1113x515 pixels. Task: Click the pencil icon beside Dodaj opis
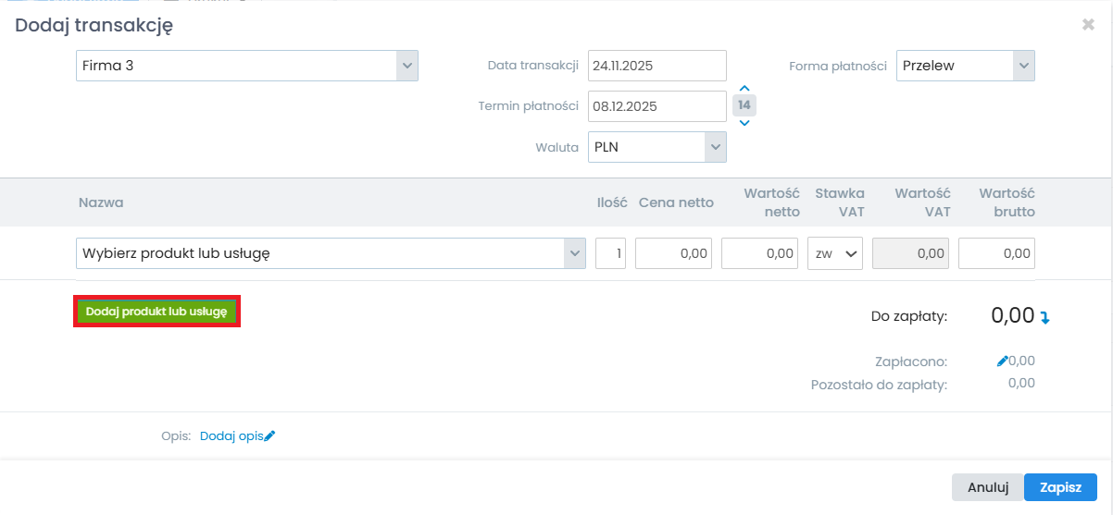(x=269, y=436)
